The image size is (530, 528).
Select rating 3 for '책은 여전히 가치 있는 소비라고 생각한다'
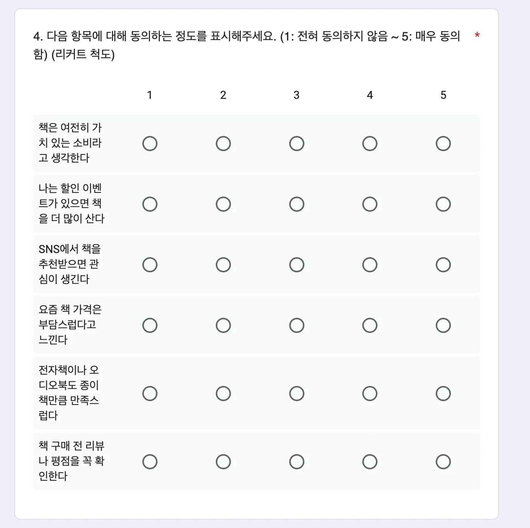tap(296, 143)
